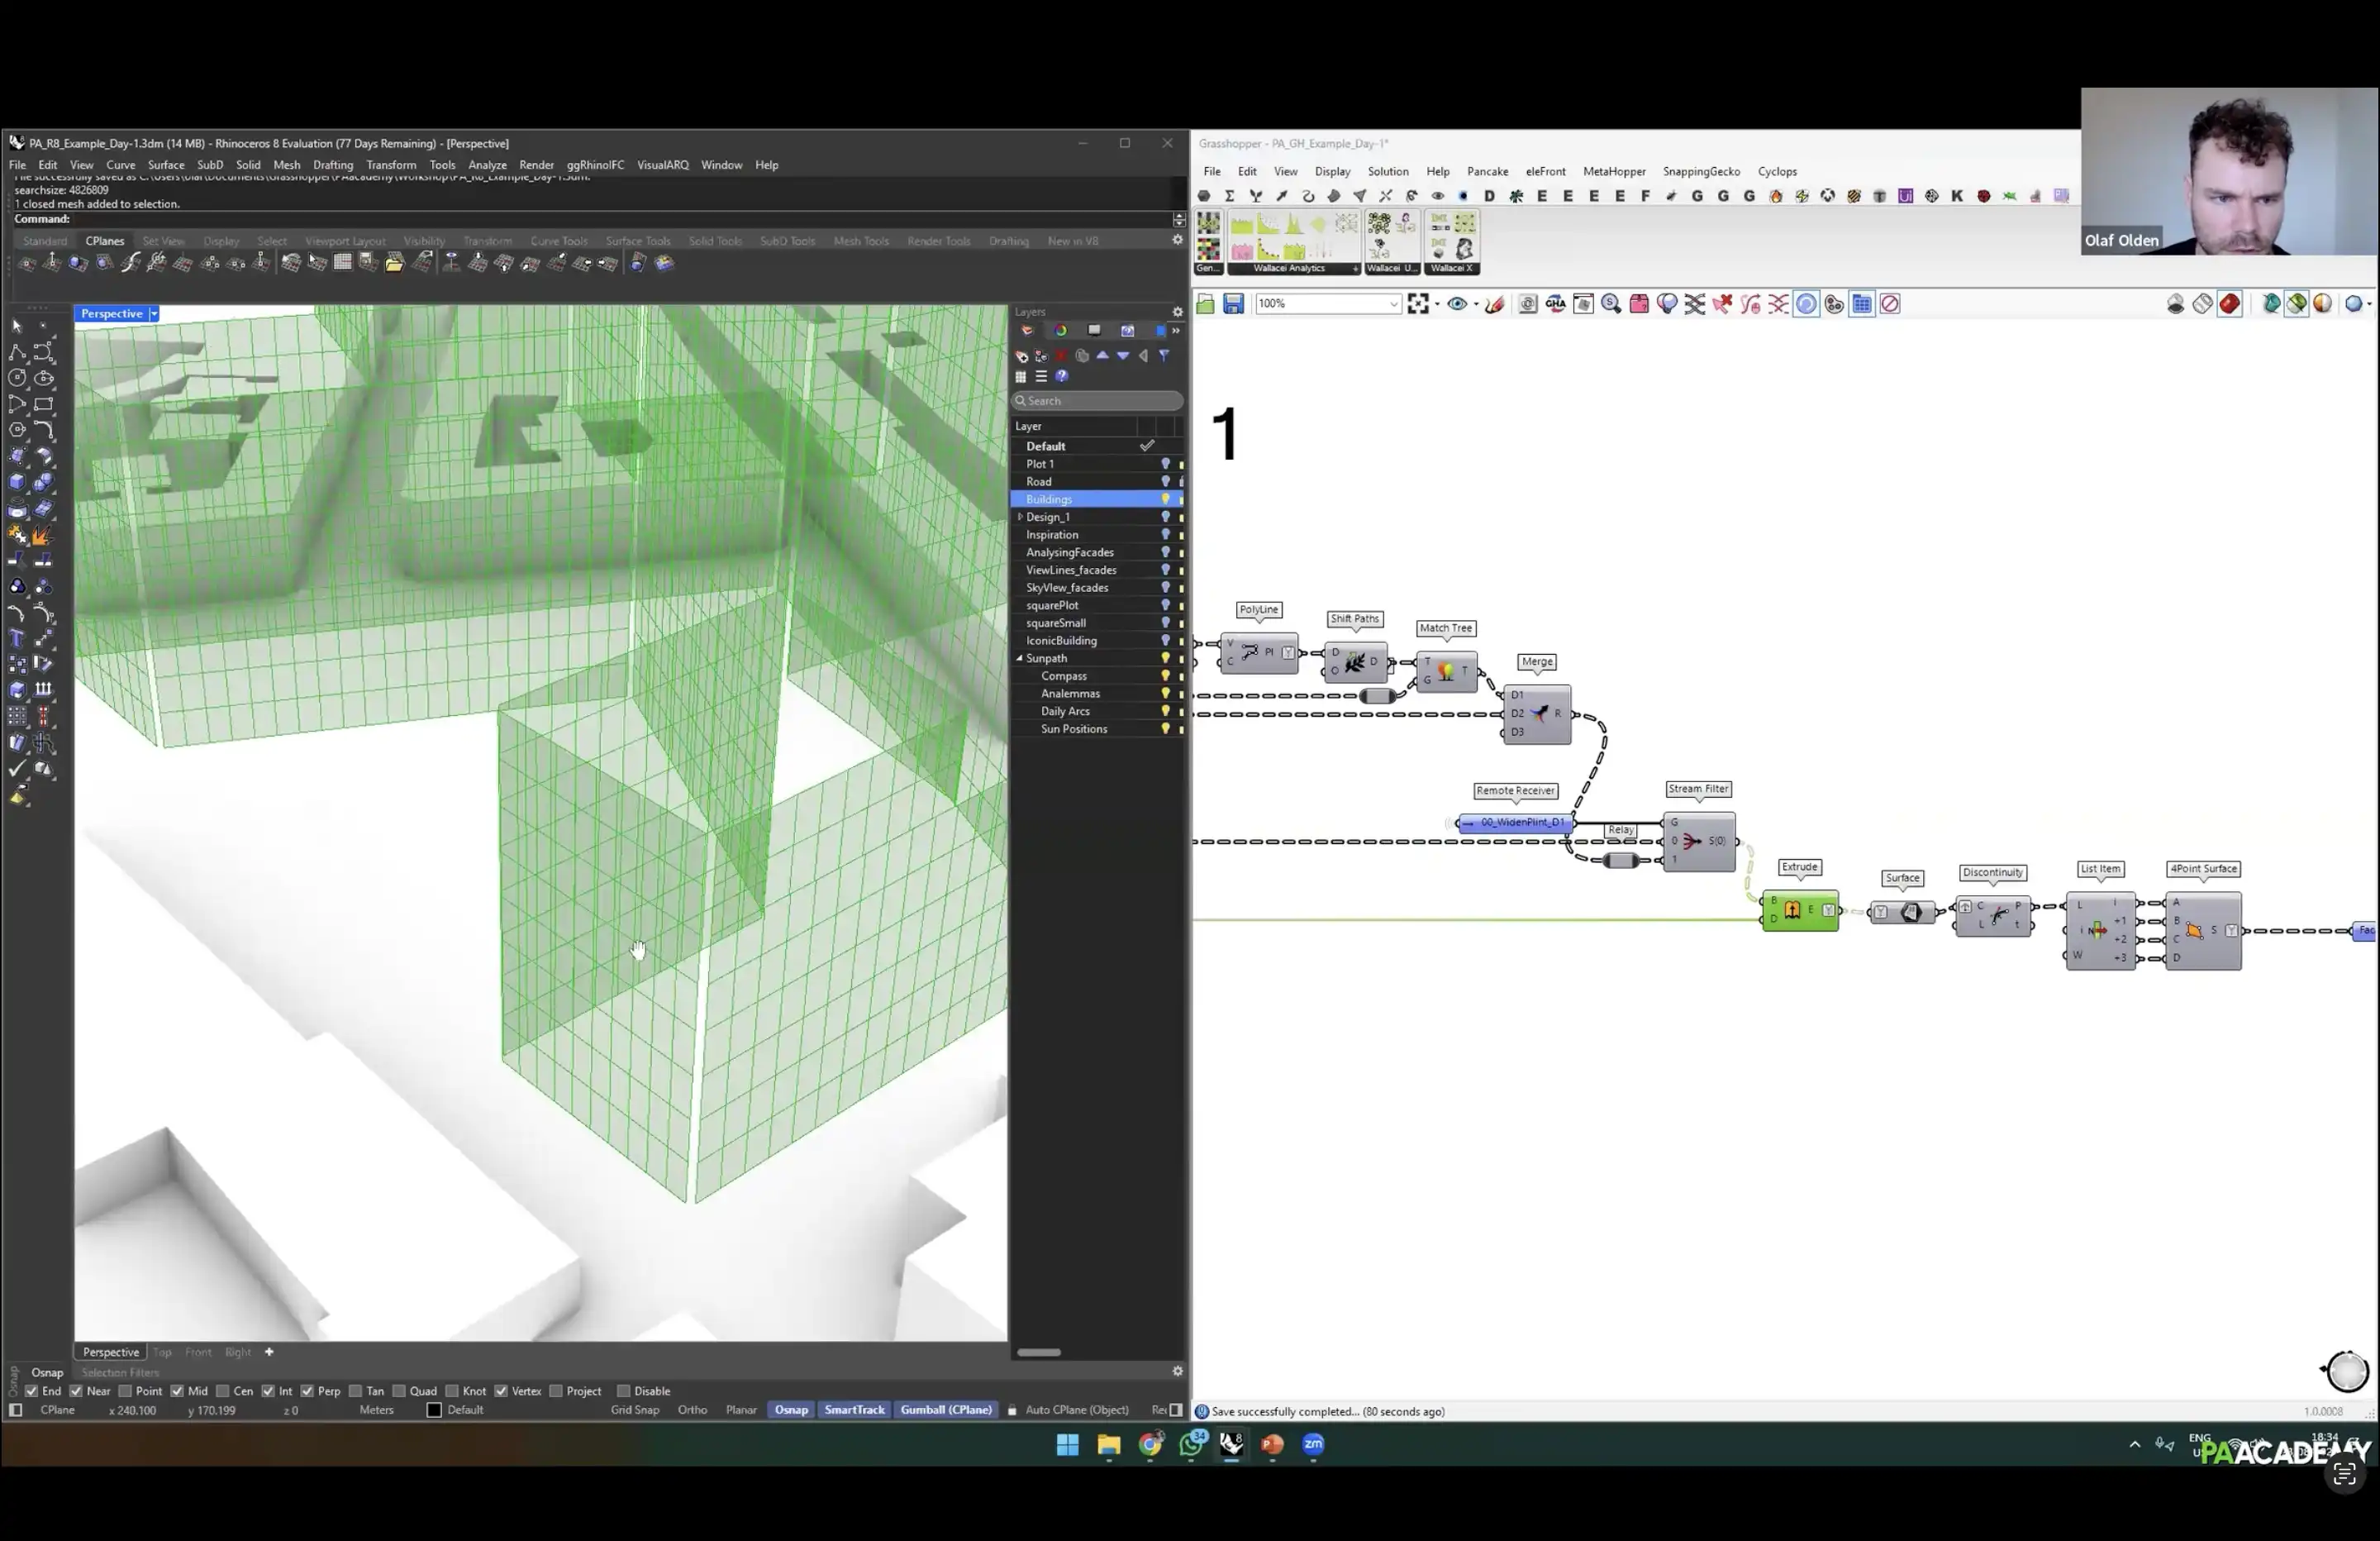
Task: Collapse the Sunpath layer tree
Action: (x=1020, y=658)
